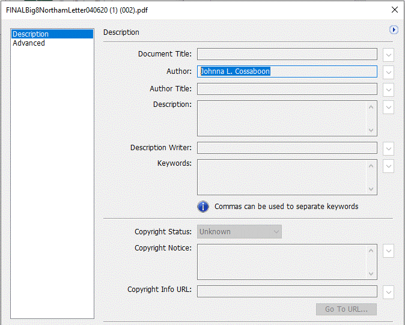Expand the Copyright Status Unknown combo box
Screen dimensions: 405x325
pyautogui.click(x=239, y=231)
